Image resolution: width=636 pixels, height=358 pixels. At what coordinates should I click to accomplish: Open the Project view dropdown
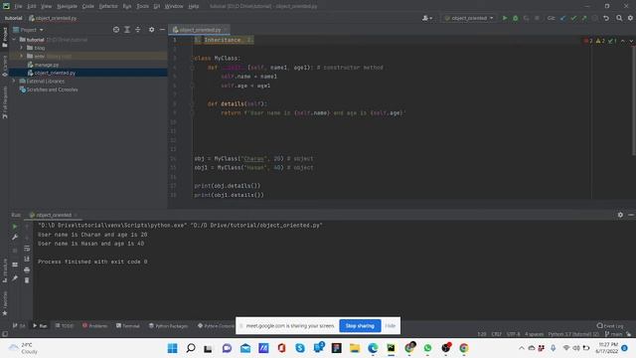point(29,30)
